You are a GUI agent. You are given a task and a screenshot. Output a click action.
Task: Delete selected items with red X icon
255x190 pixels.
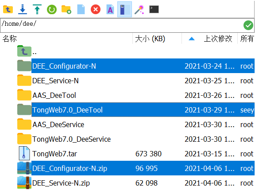coord(96,9)
